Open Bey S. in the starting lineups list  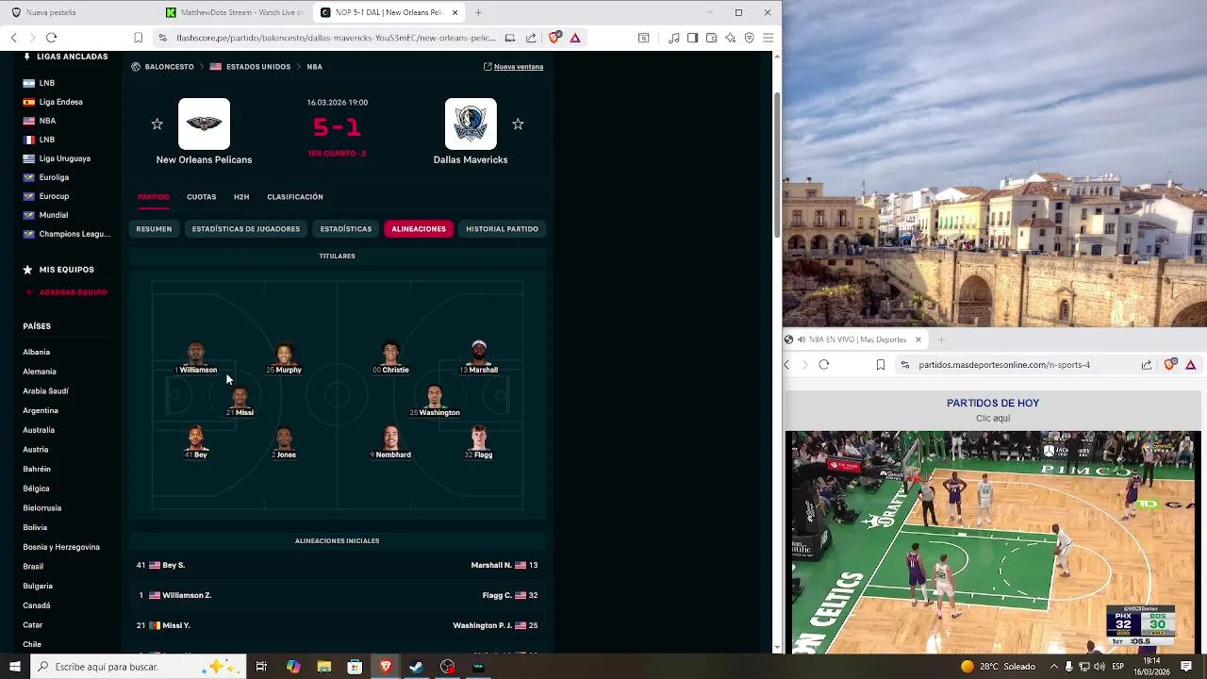(x=174, y=565)
